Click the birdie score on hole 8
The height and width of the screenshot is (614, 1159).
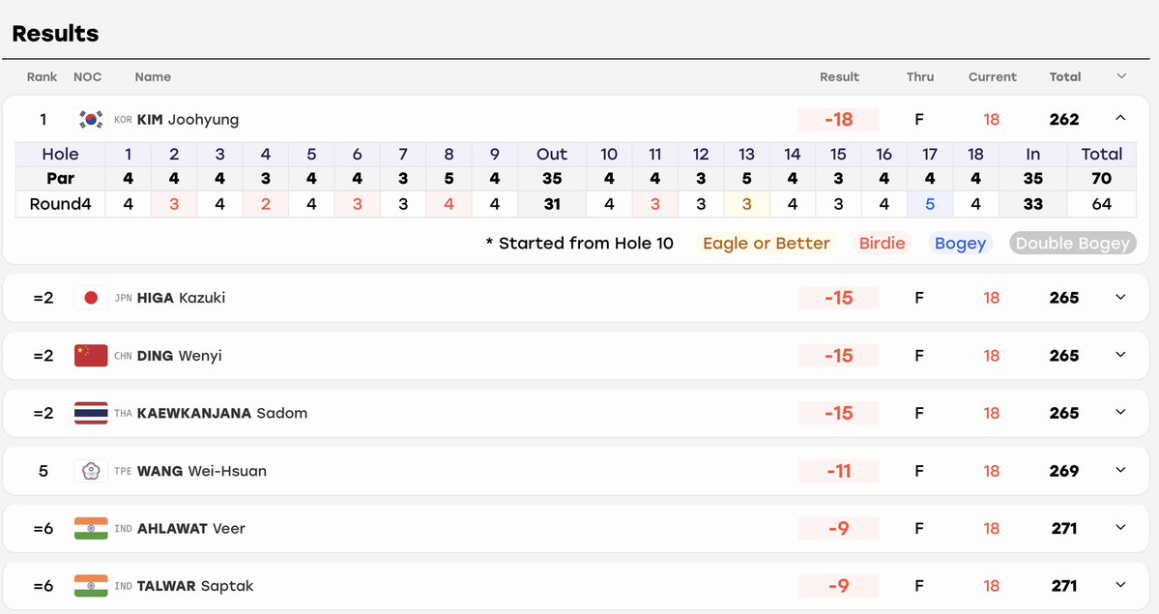click(449, 204)
